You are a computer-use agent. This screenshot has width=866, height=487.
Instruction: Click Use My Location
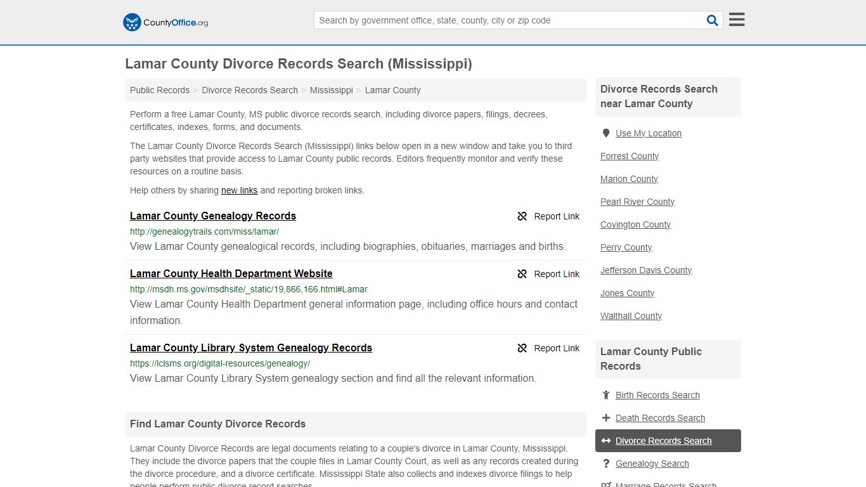(x=649, y=133)
